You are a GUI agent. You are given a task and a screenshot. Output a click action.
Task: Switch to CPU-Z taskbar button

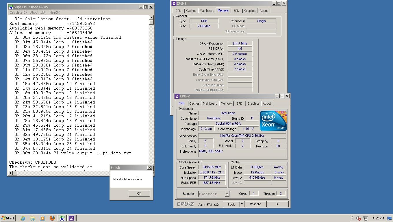[71, 218]
